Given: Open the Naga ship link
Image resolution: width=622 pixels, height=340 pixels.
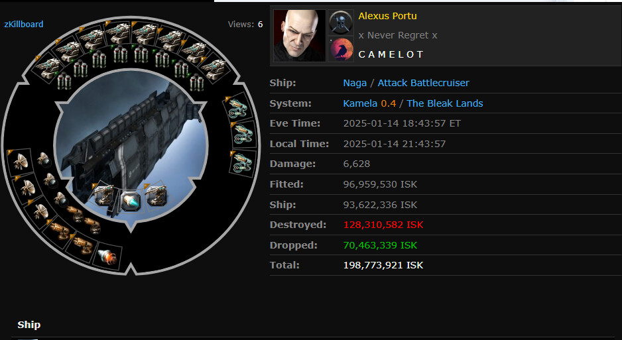Looking at the screenshot, I should click(x=355, y=83).
